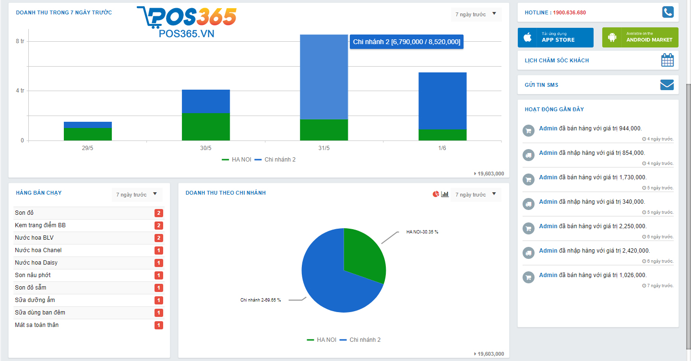Screen dimensions: 691x361
Task: Click HA NOI-30.35 % pie label
Action: pyautogui.click(x=422, y=232)
